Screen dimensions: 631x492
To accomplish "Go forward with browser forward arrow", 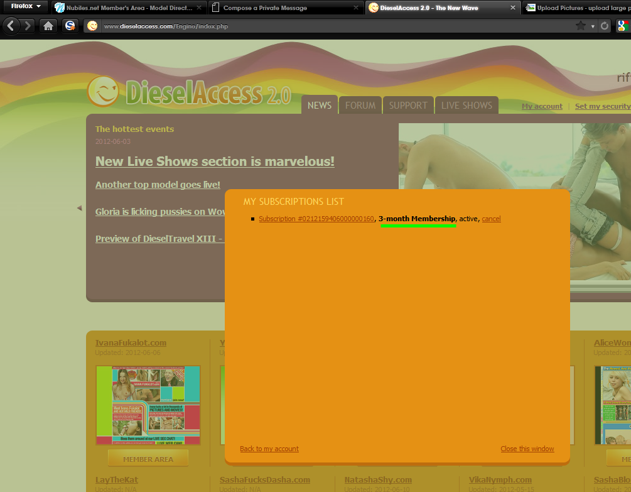I will (x=28, y=26).
